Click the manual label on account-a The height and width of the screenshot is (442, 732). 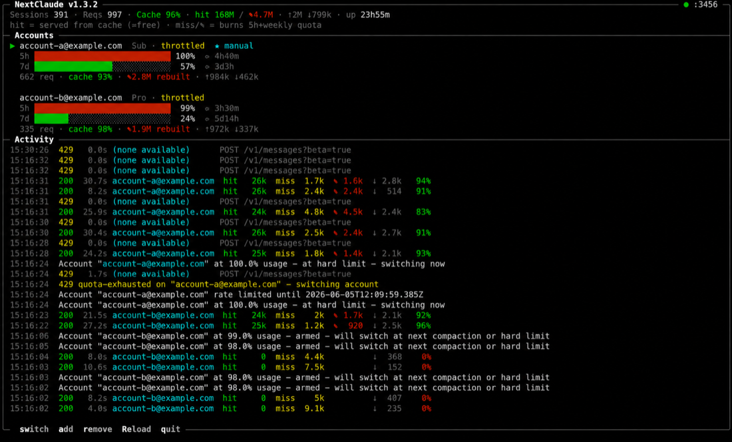click(238, 46)
